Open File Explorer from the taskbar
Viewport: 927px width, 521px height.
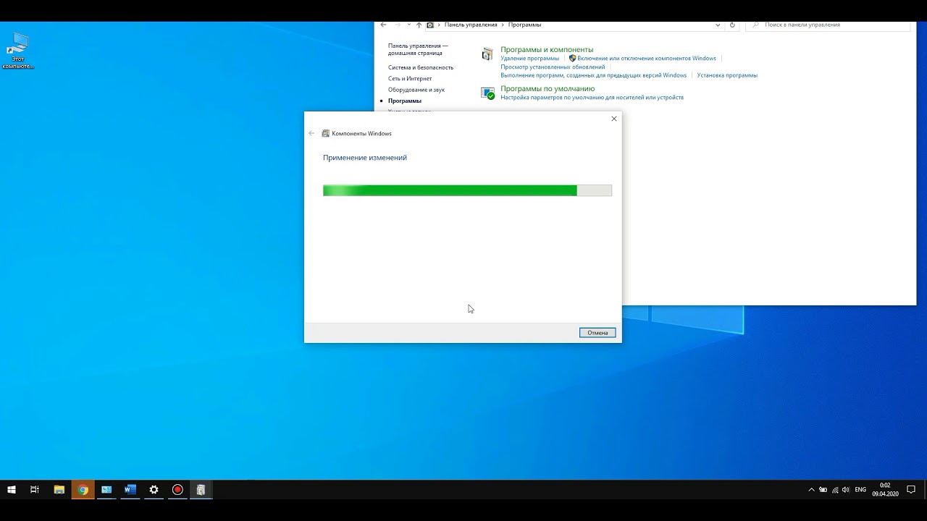click(x=59, y=490)
